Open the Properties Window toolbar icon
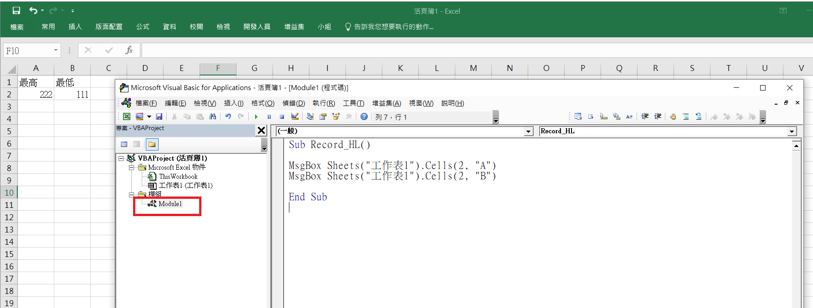813x308 pixels. (323, 116)
